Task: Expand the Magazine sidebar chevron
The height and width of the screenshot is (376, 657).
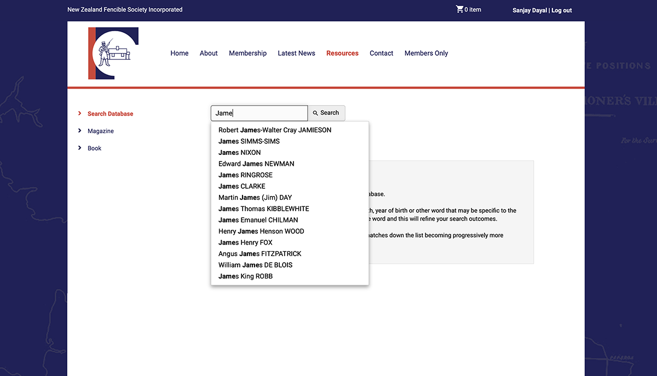Action: [80, 131]
